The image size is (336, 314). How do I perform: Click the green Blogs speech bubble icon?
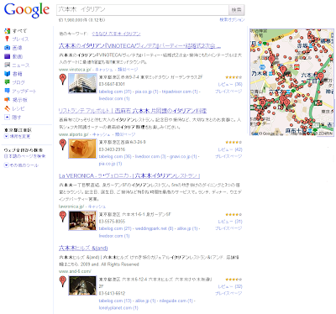pos(8,82)
